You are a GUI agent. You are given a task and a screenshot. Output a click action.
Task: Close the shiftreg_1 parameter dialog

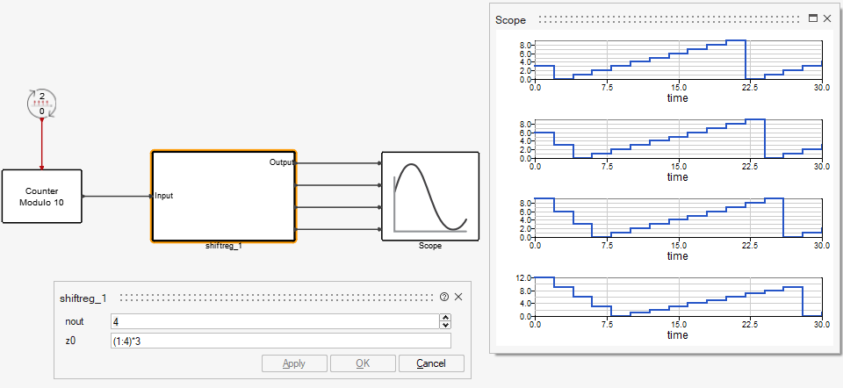pos(458,297)
